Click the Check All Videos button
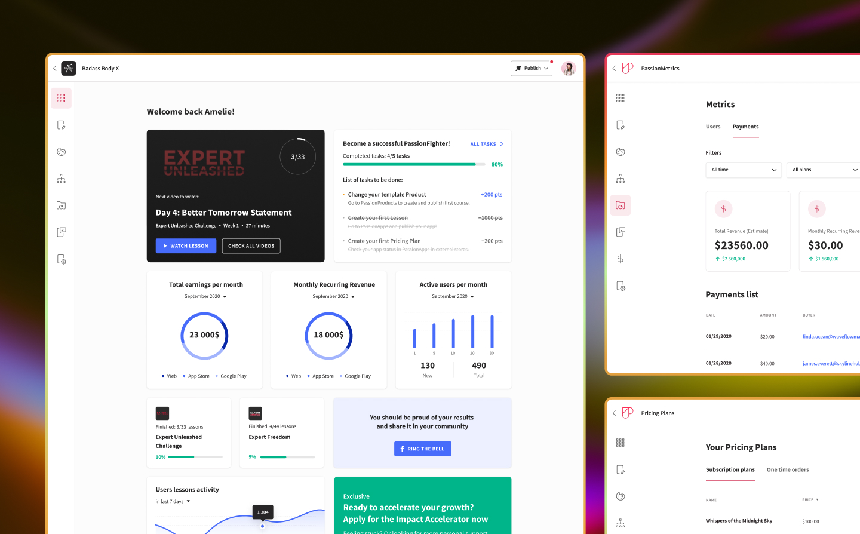The width and height of the screenshot is (860, 534). [x=251, y=246]
